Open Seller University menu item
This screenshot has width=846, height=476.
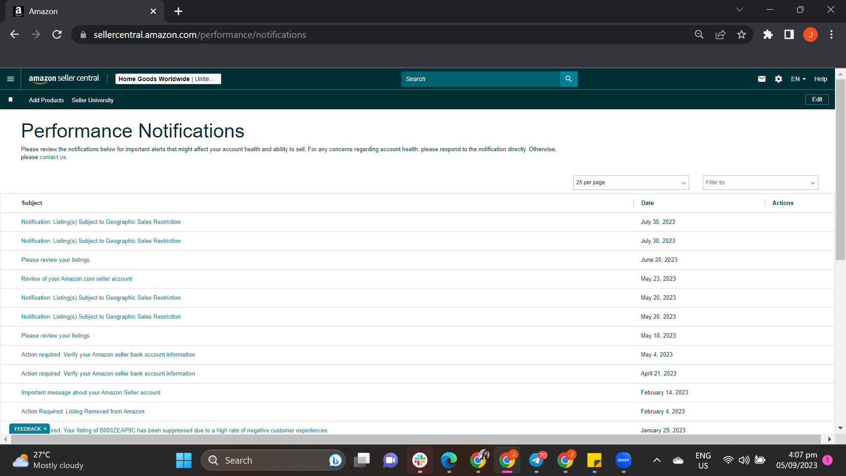pyautogui.click(x=93, y=100)
